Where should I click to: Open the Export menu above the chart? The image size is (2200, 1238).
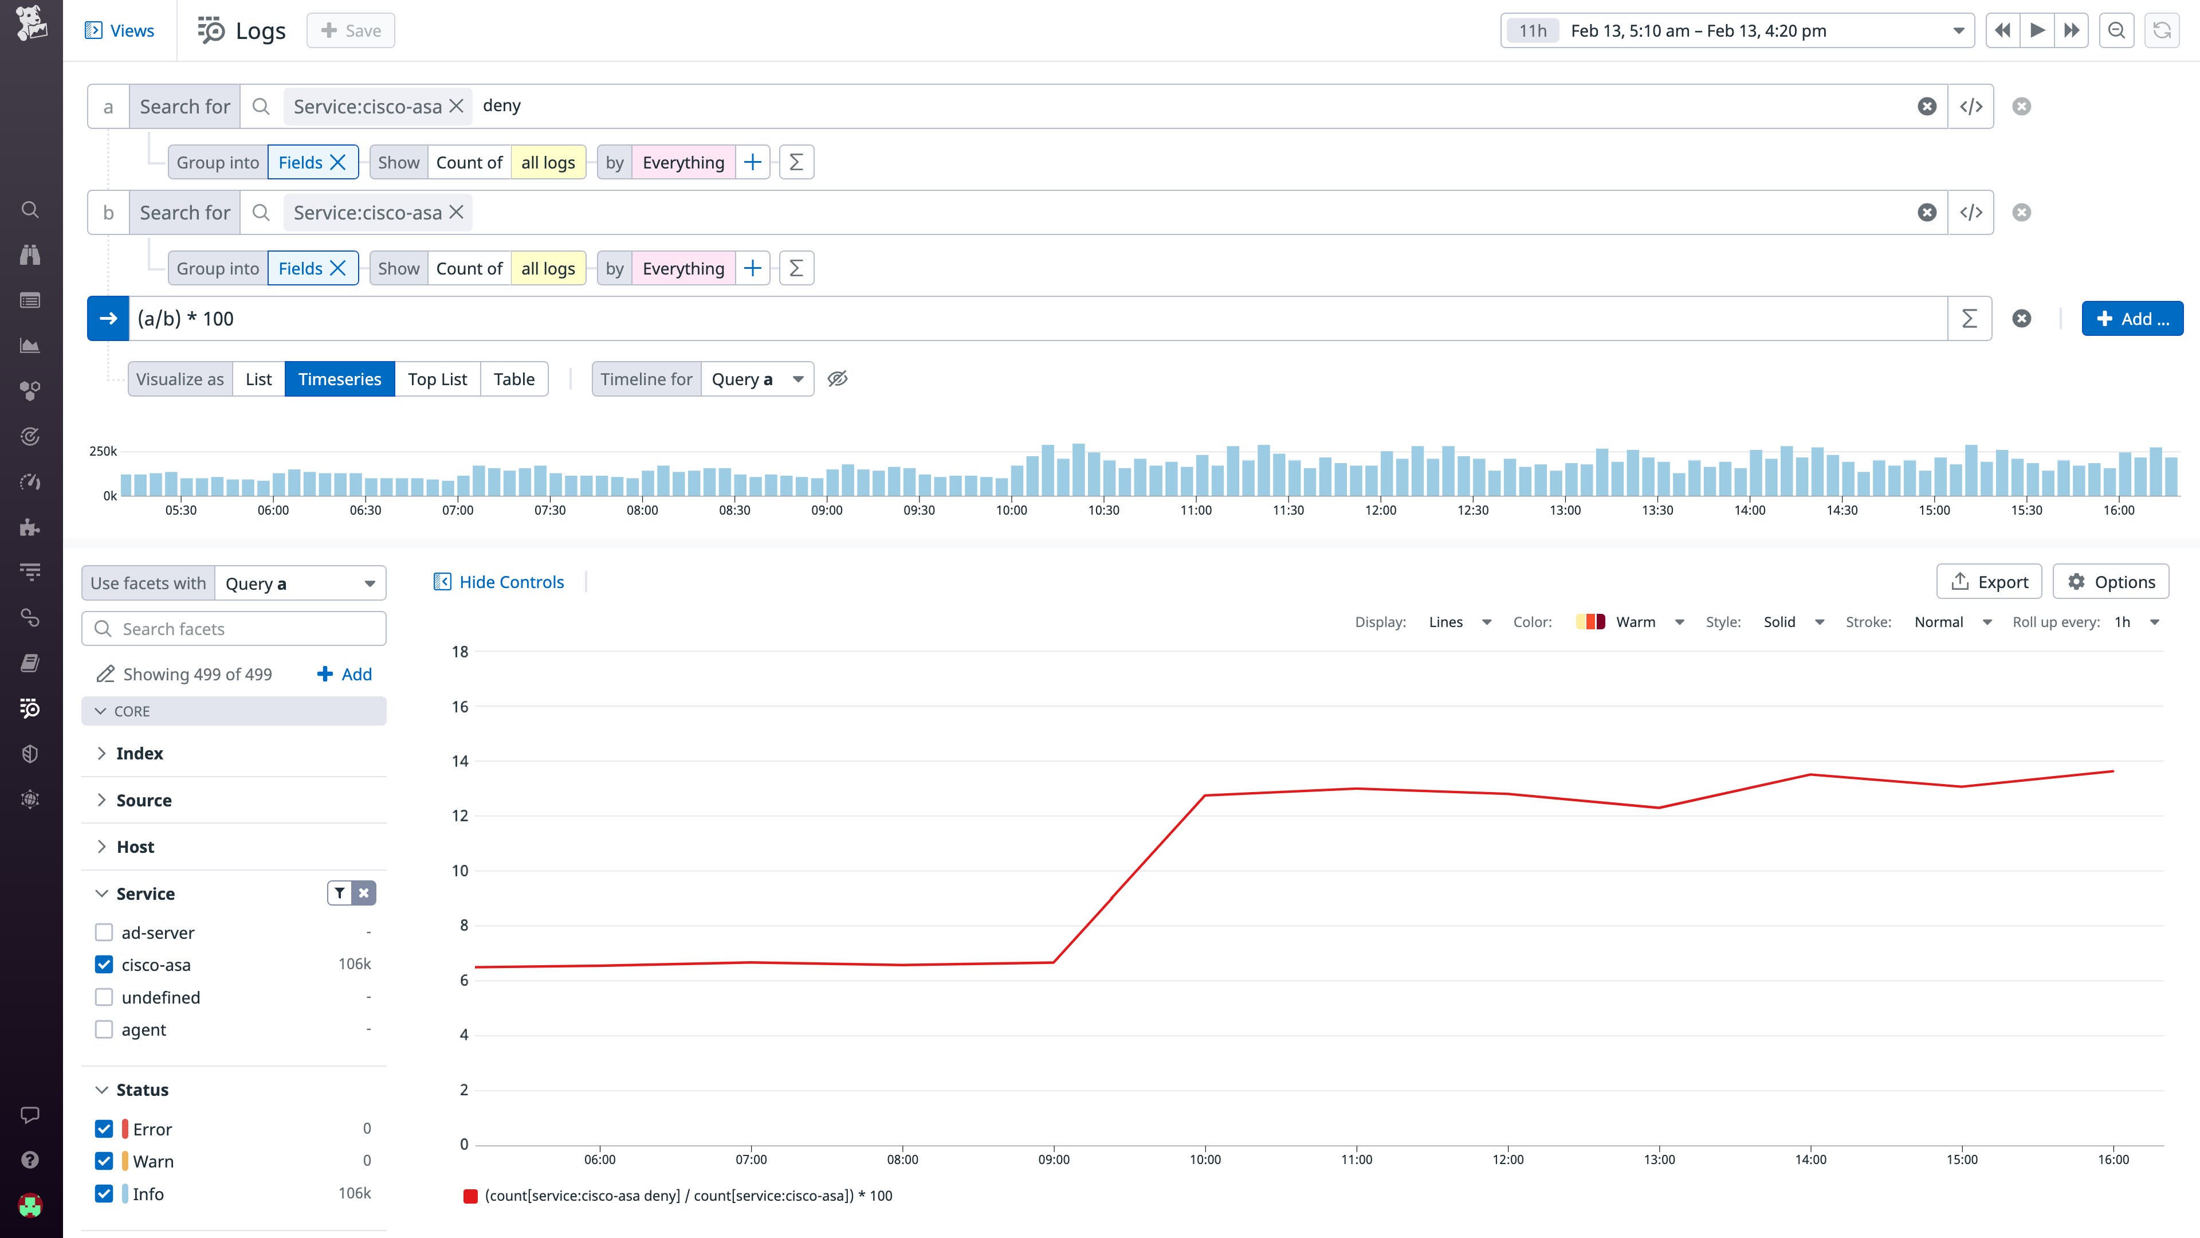coord(1989,581)
